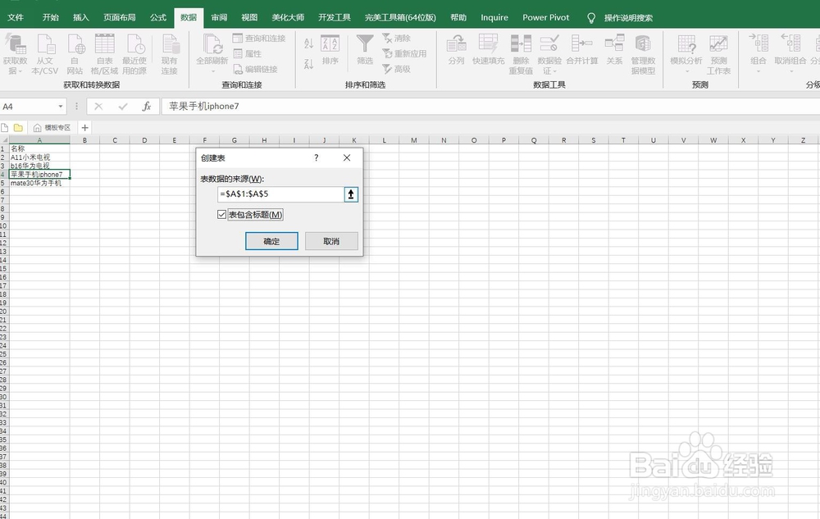Click Clear filter (清除) item

coord(396,39)
